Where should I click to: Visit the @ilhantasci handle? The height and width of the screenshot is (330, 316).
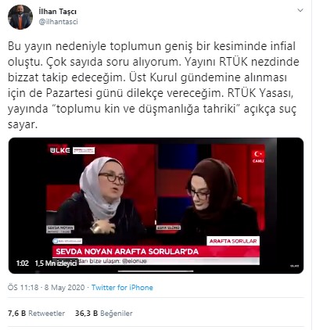58,22
